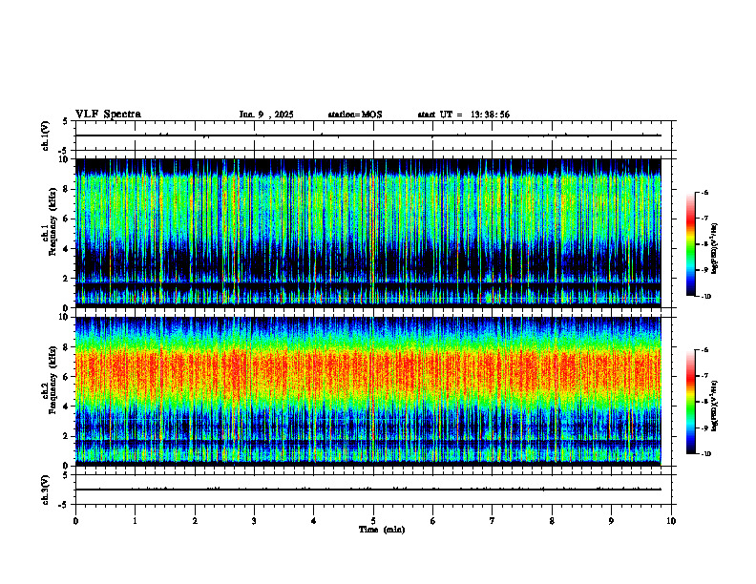Click the "4" kHz tick on ch.1 frequency axis
This screenshot has width=756, height=584.
(66, 249)
